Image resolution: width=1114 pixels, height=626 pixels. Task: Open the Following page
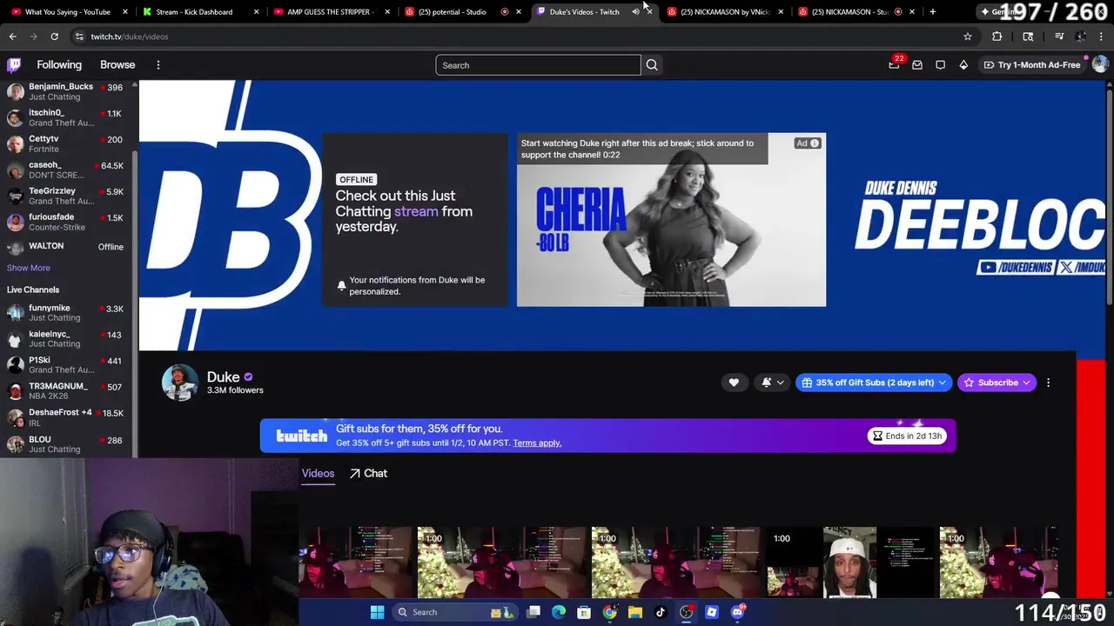(59, 65)
